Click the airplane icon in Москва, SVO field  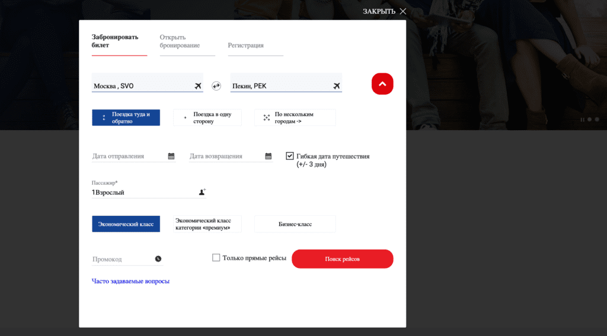(198, 86)
